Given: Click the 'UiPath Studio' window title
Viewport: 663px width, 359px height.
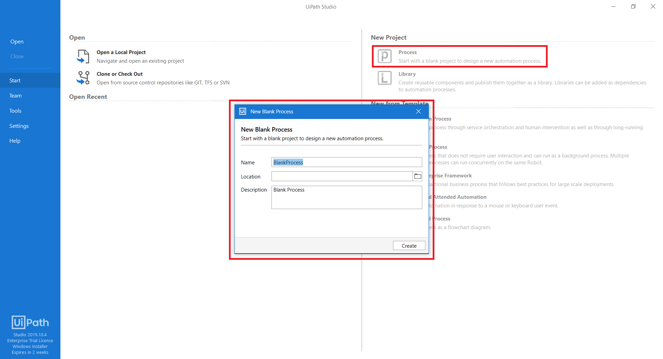Looking at the screenshot, I should tap(321, 7).
